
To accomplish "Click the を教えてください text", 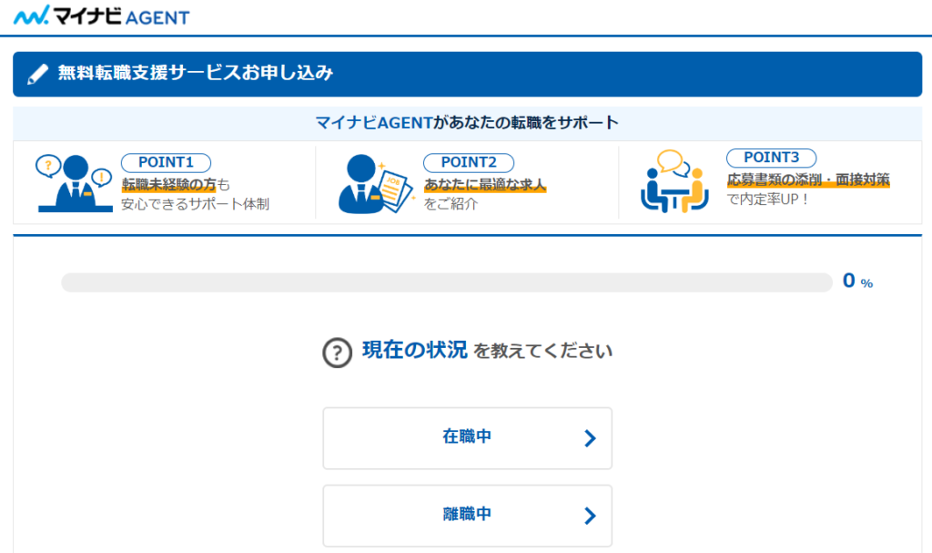I will pos(542,352).
